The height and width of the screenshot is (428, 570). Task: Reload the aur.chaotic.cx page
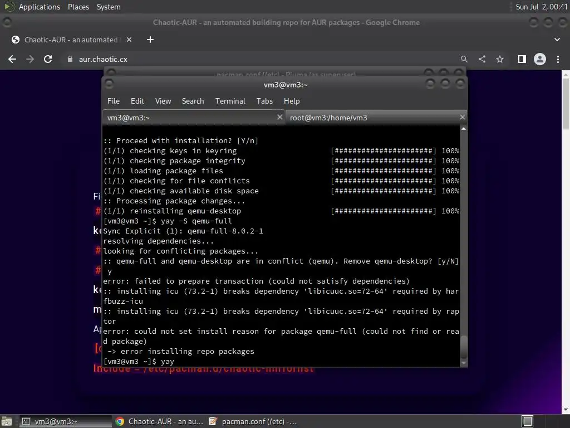tap(48, 59)
